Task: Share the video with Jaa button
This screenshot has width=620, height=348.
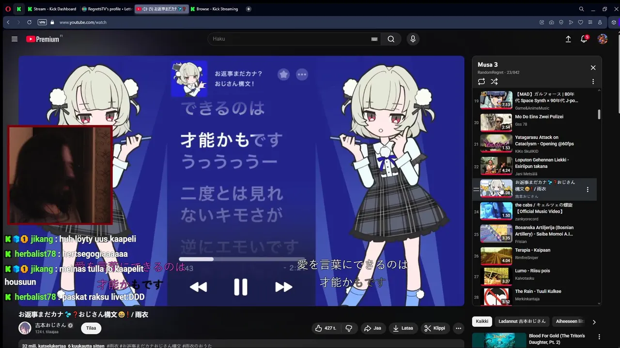Action: [x=372, y=328]
